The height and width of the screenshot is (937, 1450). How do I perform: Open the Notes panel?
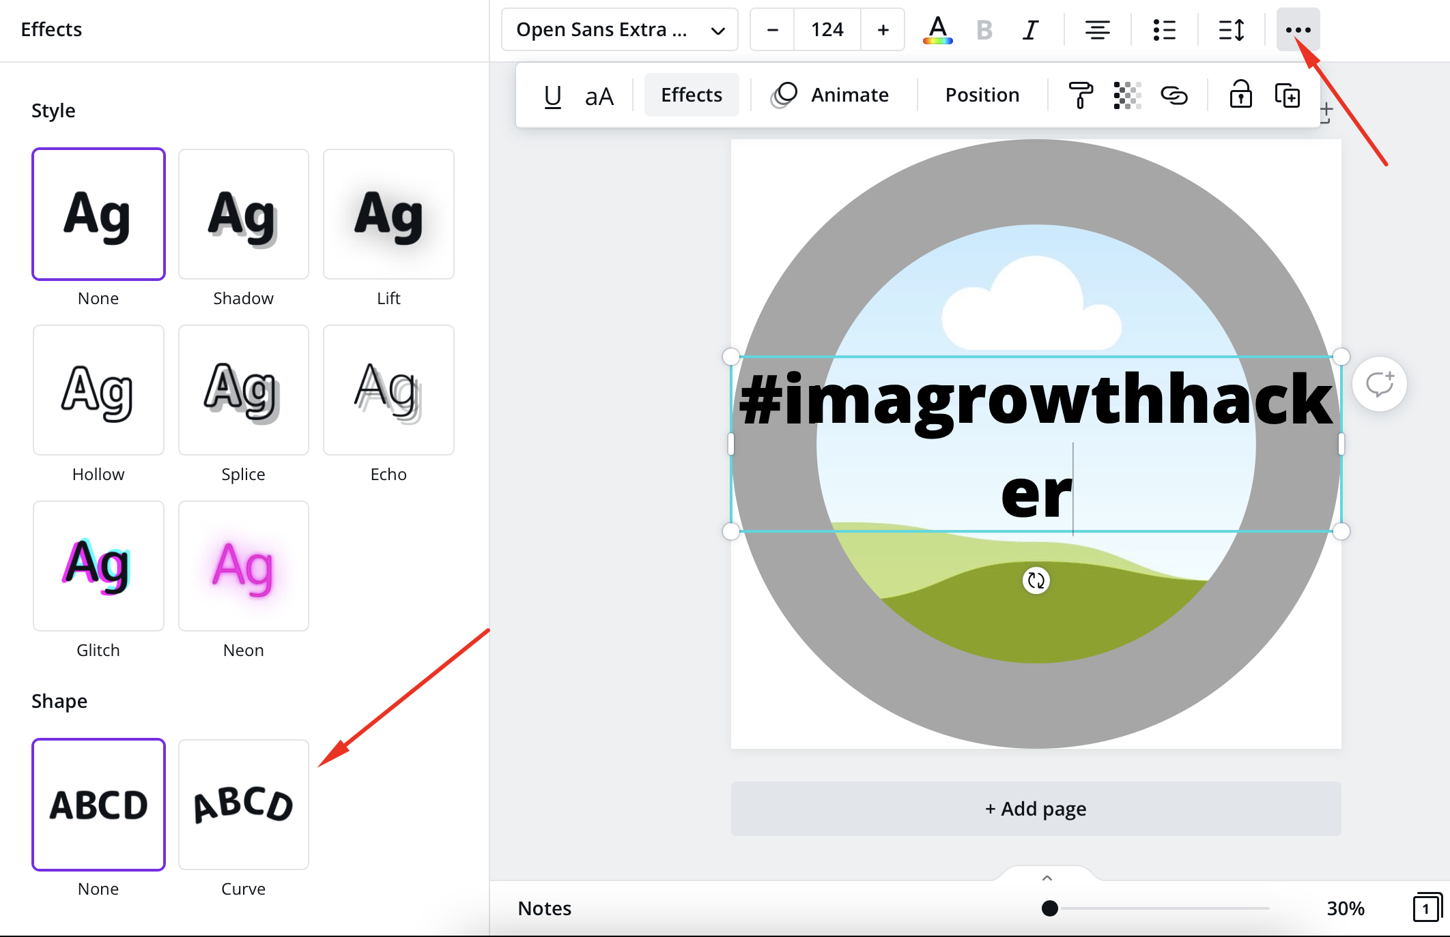coord(544,908)
